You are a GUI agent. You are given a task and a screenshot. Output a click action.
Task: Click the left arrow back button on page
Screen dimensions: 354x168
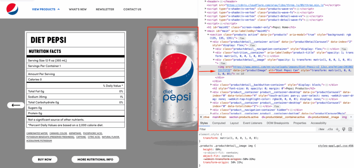coord(16,105)
